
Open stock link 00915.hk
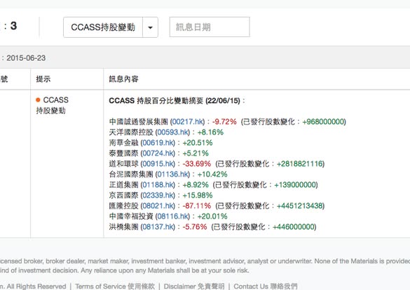click(x=158, y=164)
